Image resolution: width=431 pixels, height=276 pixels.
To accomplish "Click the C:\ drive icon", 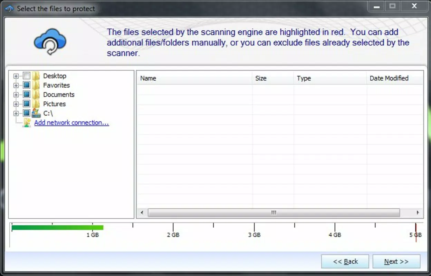I will point(36,113).
